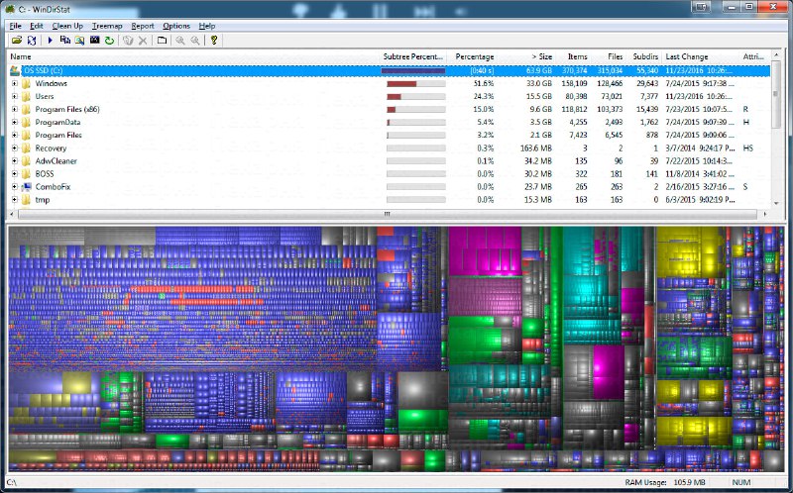Click the folder icon beside AdwCleaner

(x=26, y=161)
